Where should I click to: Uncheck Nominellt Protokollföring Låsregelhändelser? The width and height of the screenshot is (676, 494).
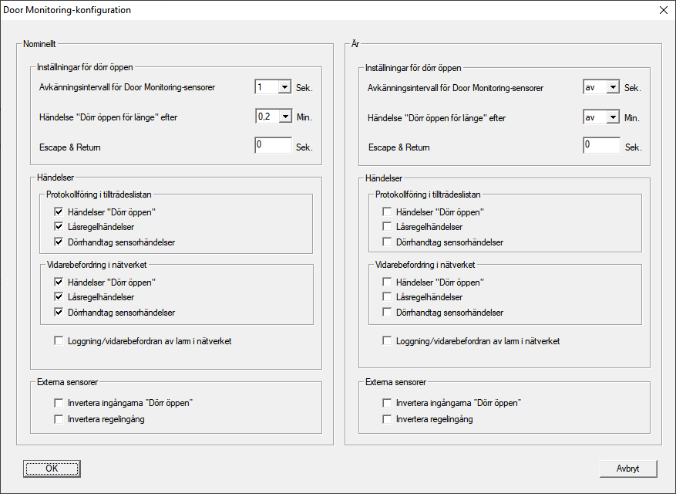59,227
